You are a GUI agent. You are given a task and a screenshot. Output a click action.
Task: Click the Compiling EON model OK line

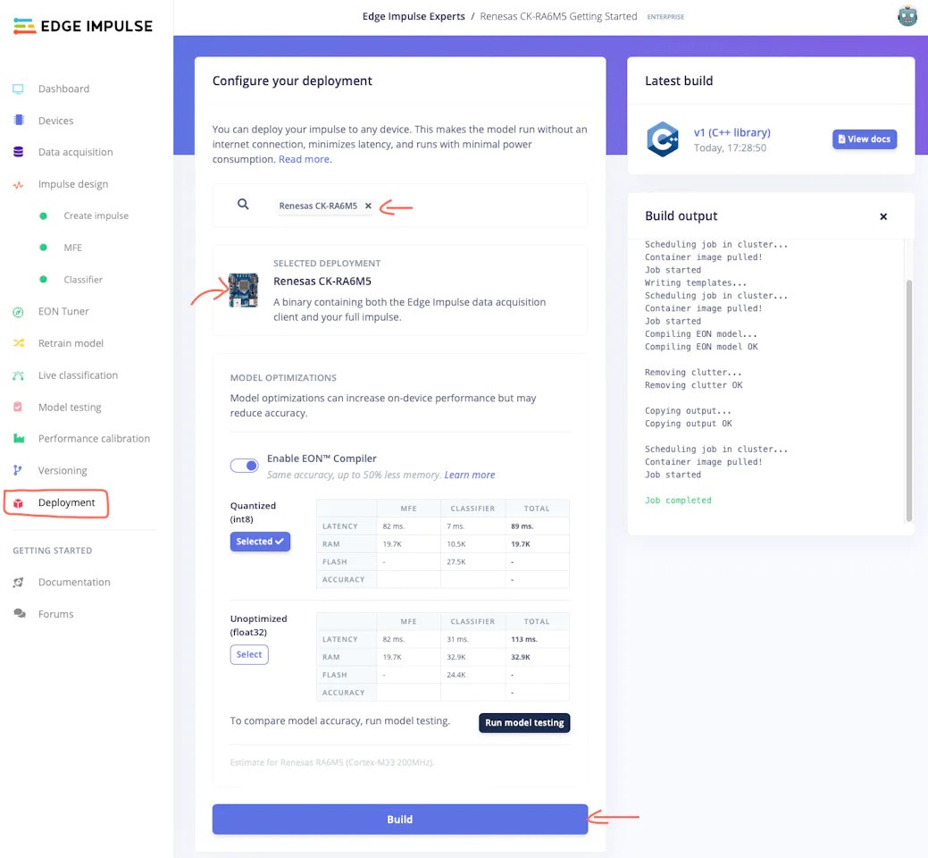[701, 347]
